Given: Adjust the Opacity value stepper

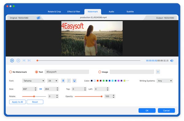Looking at the screenshot, I should pos(113,96).
